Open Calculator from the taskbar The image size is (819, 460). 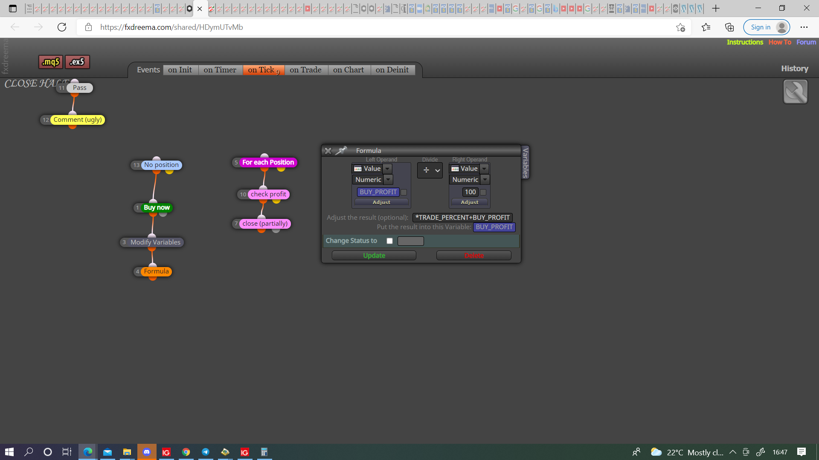[x=264, y=452]
